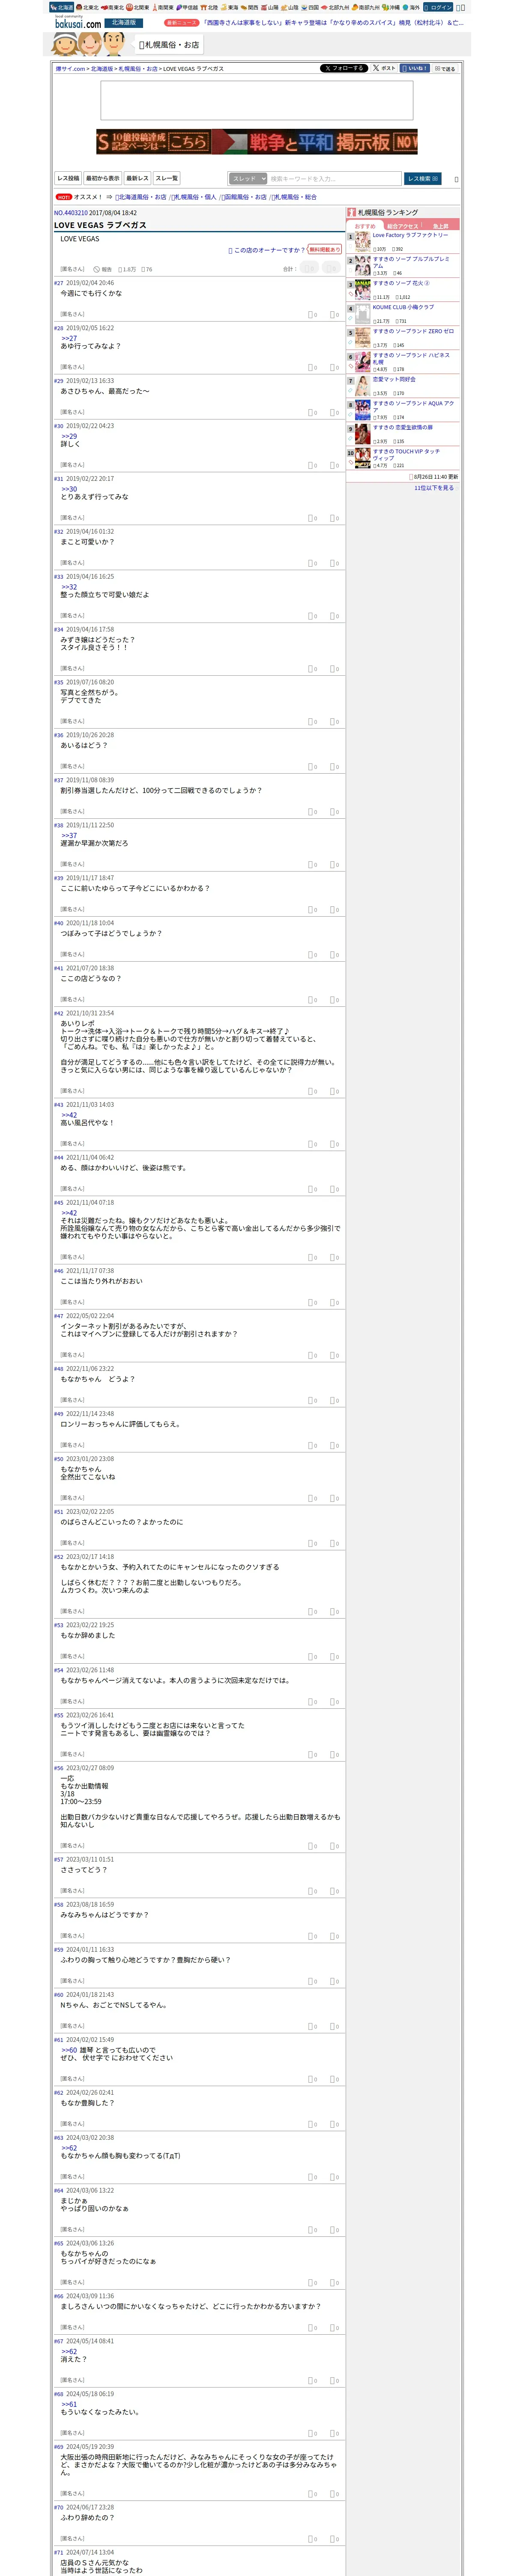Select the 南東北 region link
514x2576 pixels.
coord(113,7)
